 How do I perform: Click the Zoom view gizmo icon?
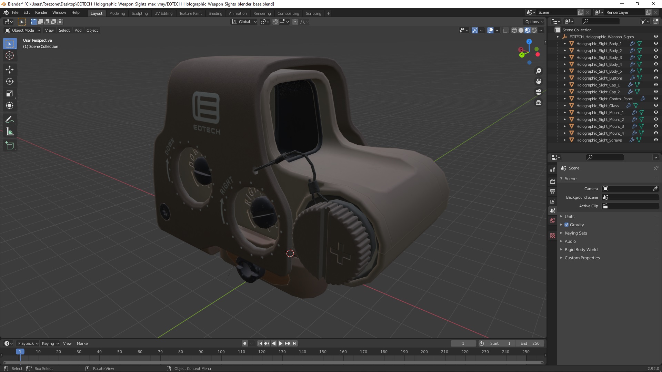tap(539, 71)
